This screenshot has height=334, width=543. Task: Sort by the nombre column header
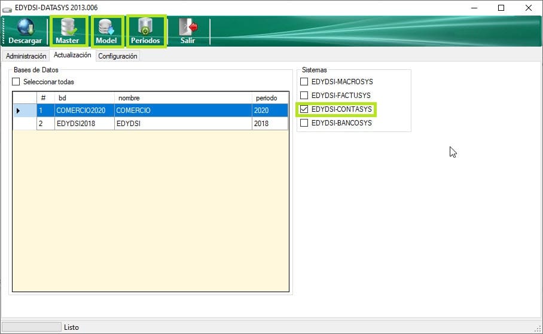(182, 97)
